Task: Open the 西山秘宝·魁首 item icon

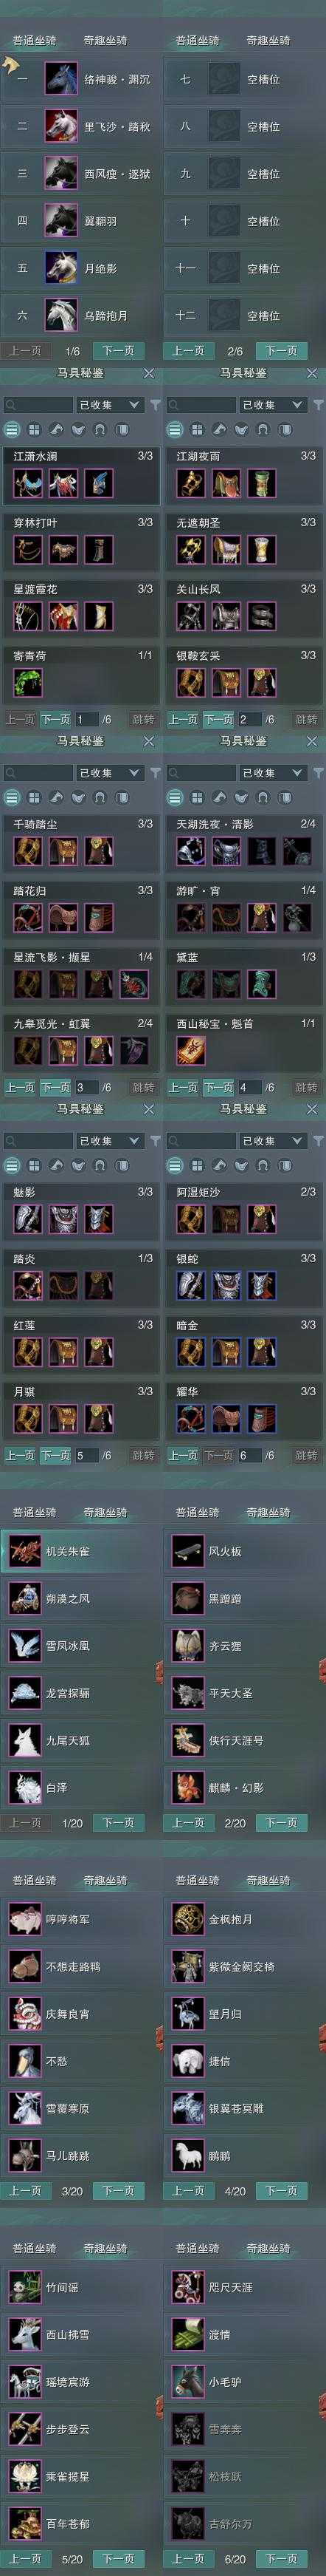Action: click(x=190, y=1050)
